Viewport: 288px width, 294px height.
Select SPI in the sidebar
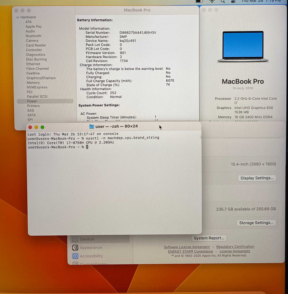click(30, 120)
